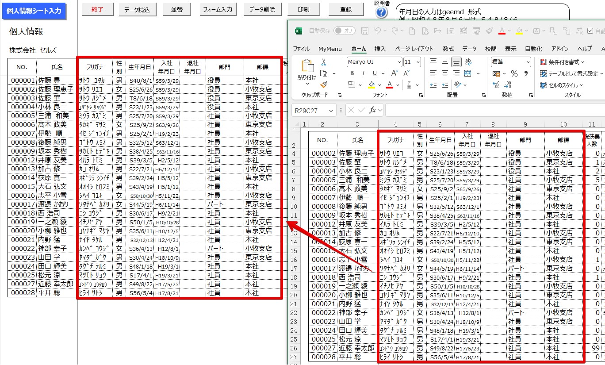Click the blue 個人情報シート入力 button
This screenshot has width=605, height=365.
pos(34,11)
